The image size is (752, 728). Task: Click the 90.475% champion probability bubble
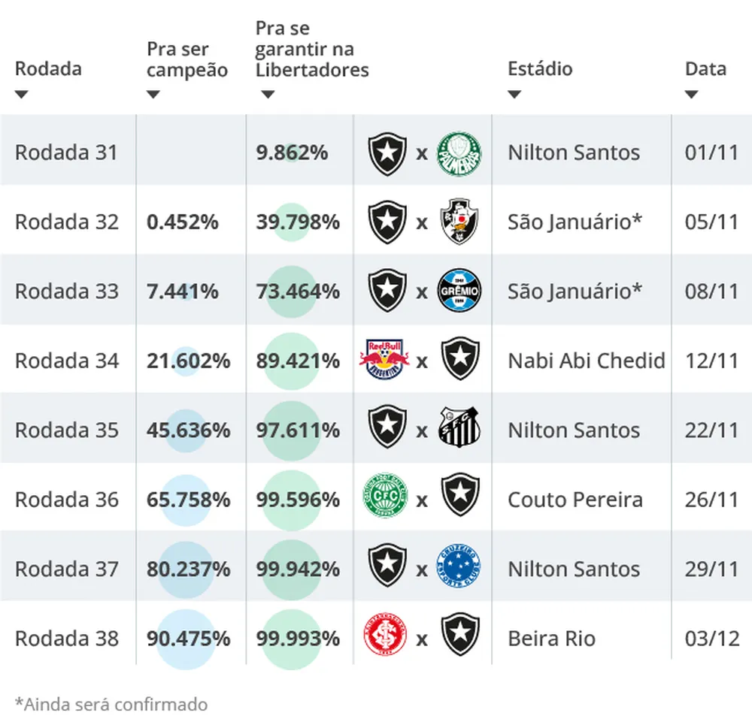click(187, 639)
